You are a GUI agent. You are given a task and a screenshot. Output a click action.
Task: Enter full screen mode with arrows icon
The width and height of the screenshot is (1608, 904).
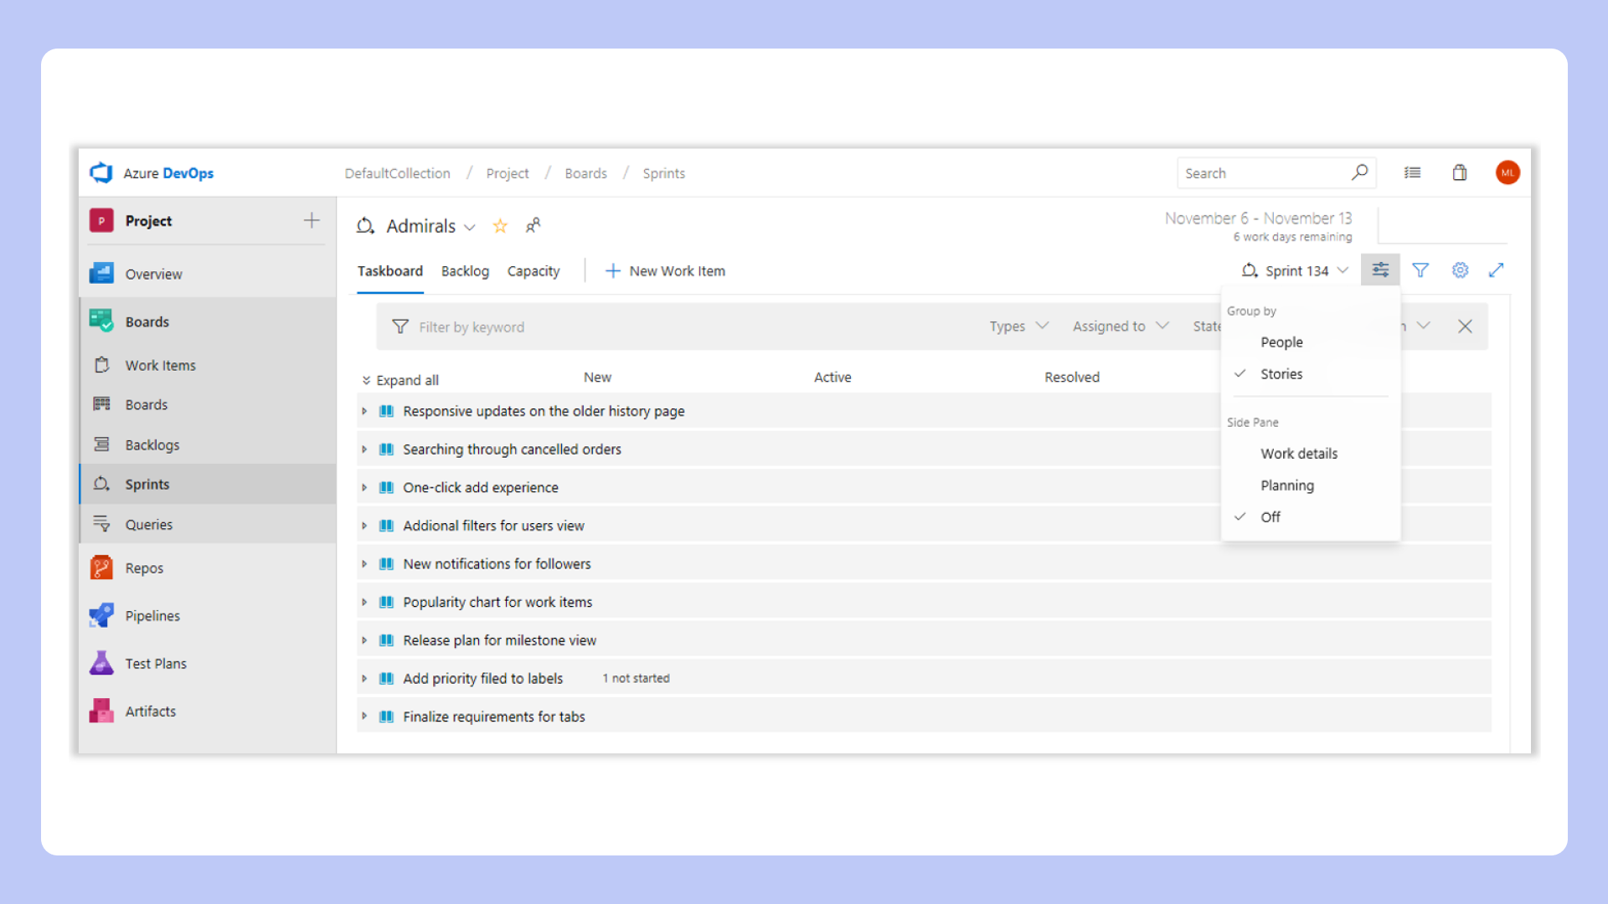[x=1497, y=270]
